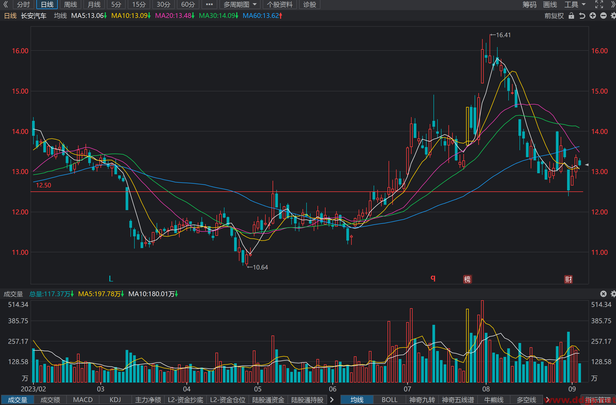Select the 均线 main indicator tab
616x405 pixels.
[357, 400]
